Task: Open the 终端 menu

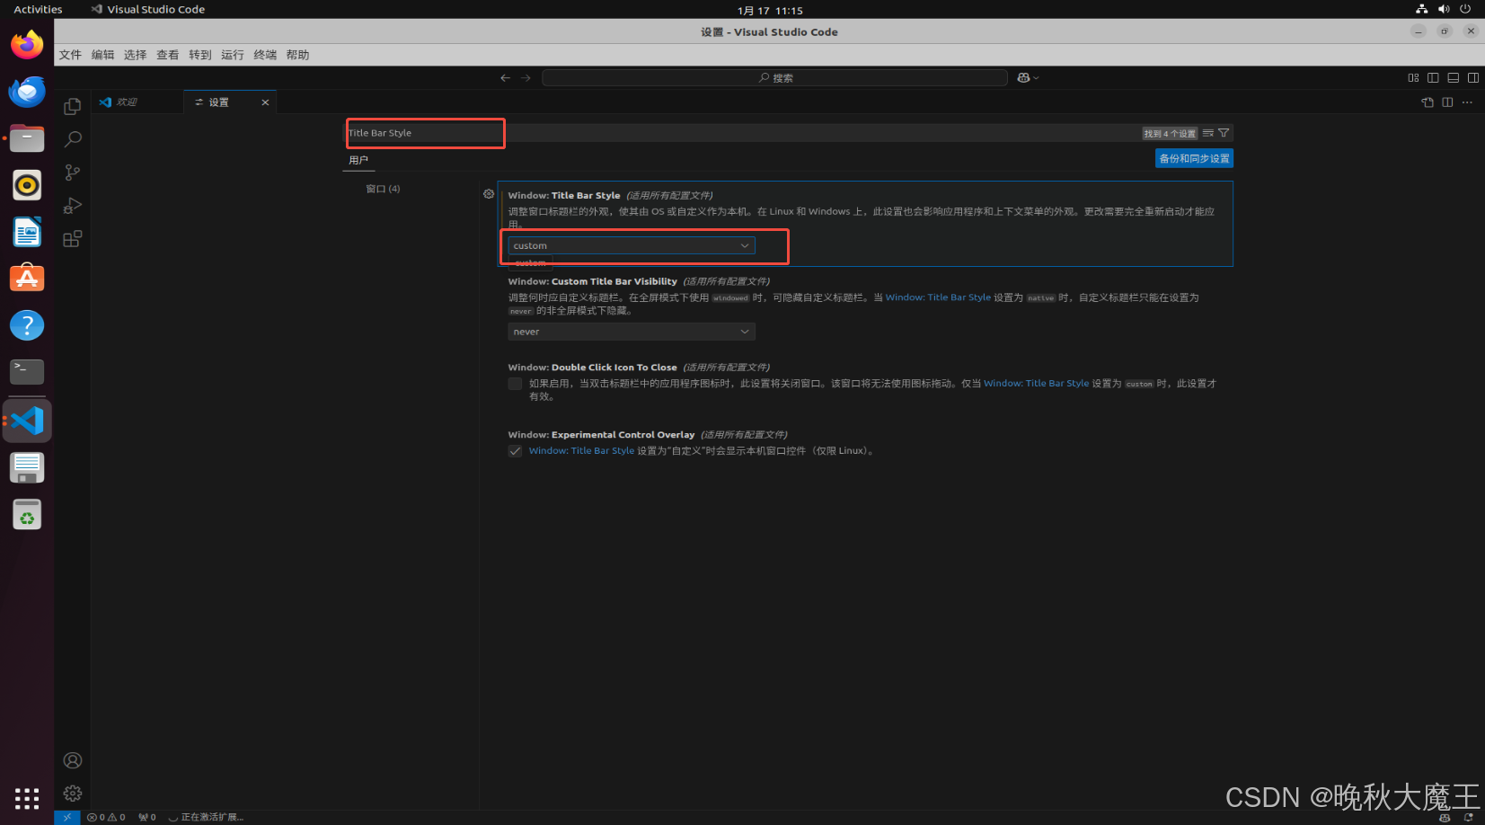Action: click(x=265, y=55)
